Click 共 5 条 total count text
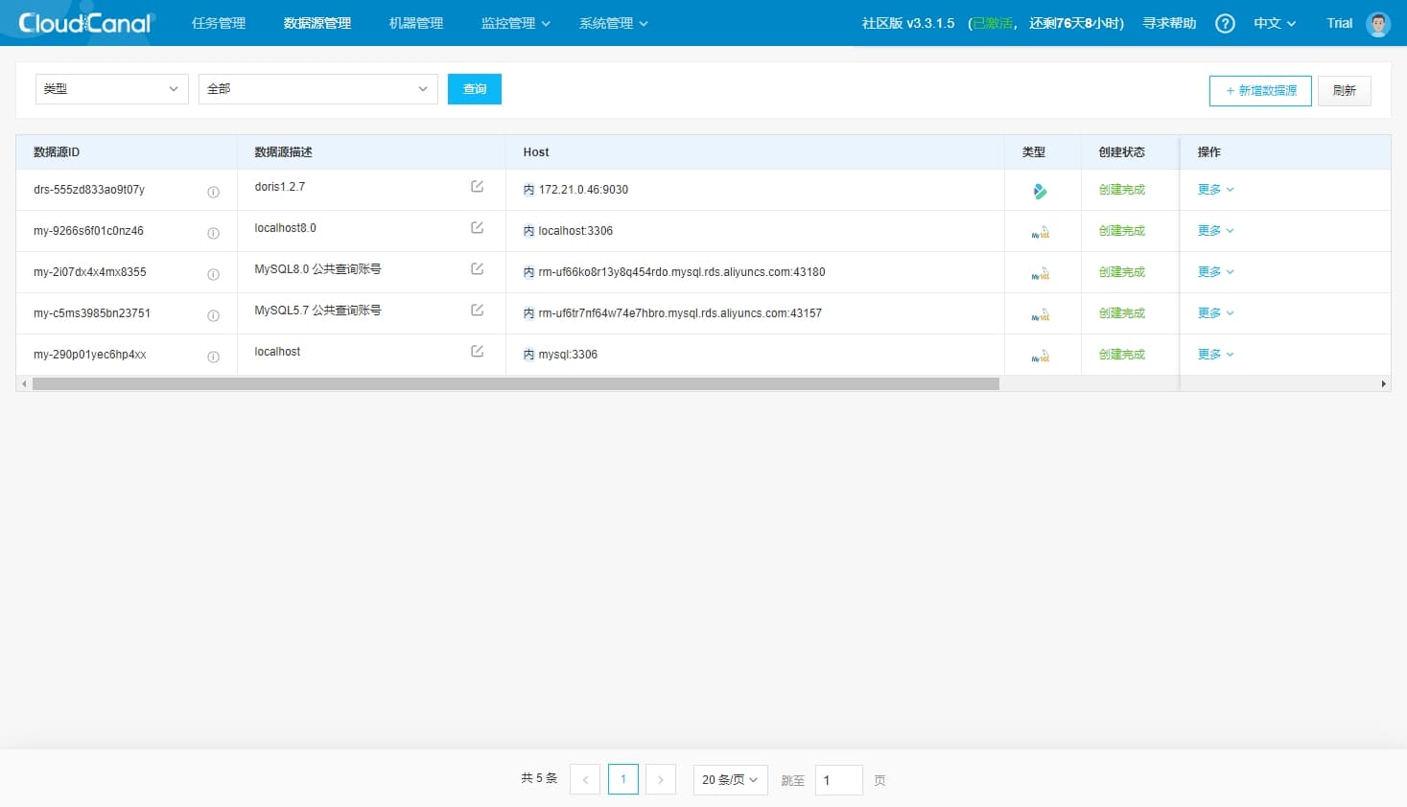 click(x=539, y=778)
